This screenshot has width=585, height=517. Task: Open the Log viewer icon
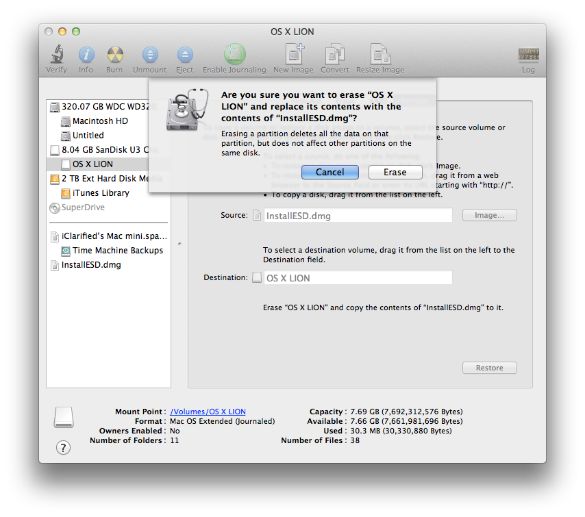[528, 55]
